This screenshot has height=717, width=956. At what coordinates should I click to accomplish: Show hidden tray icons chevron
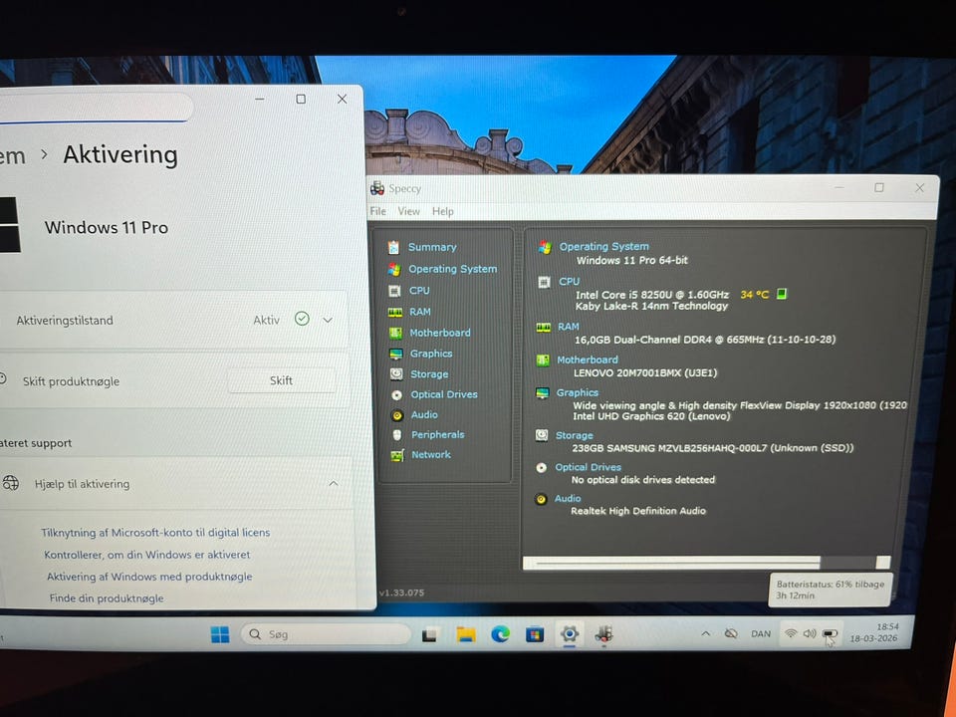pyautogui.click(x=705, y=633)
